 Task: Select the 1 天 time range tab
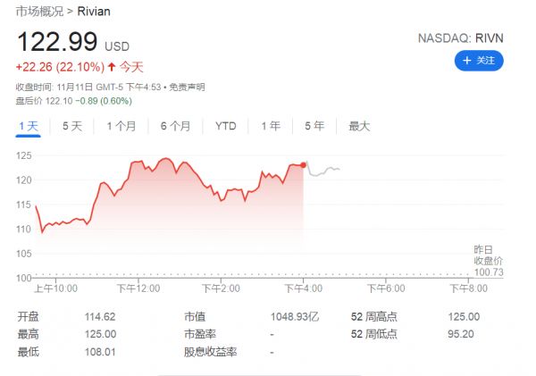[29, 126]
